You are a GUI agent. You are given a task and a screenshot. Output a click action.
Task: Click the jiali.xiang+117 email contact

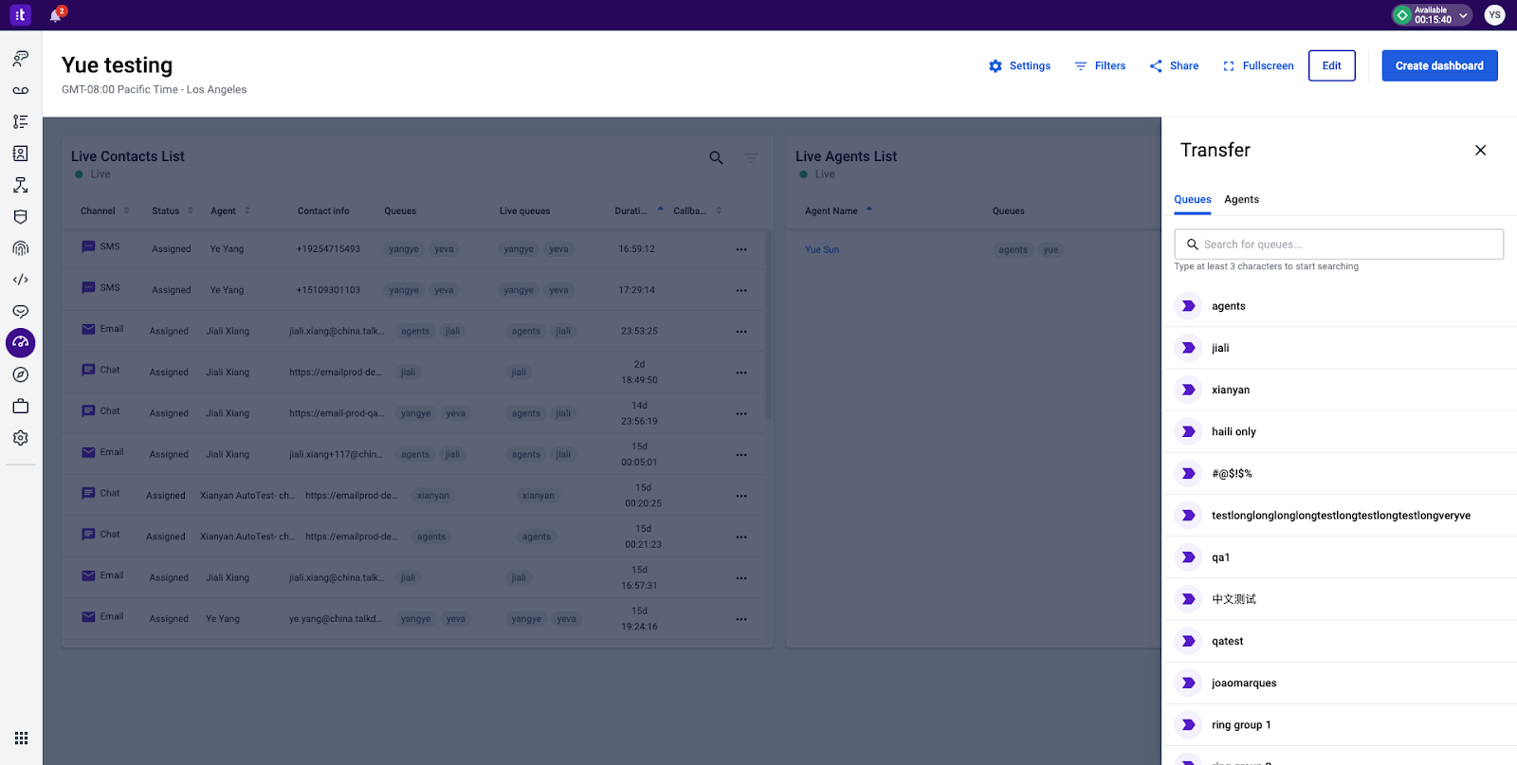[336, 455]
